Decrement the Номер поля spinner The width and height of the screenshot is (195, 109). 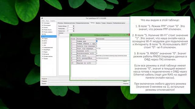pyautogui.click(x=73, y=31)
